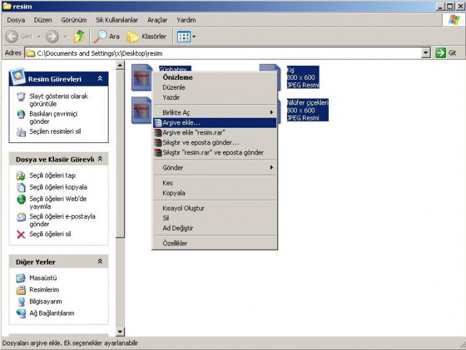
Task: Click the red X Seçili öğeleri sil icon
Action: tap(21, 234)
